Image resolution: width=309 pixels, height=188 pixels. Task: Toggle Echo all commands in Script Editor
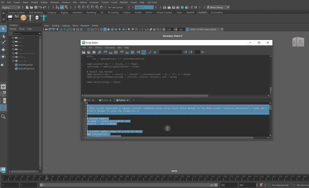[x=138, y=52]
